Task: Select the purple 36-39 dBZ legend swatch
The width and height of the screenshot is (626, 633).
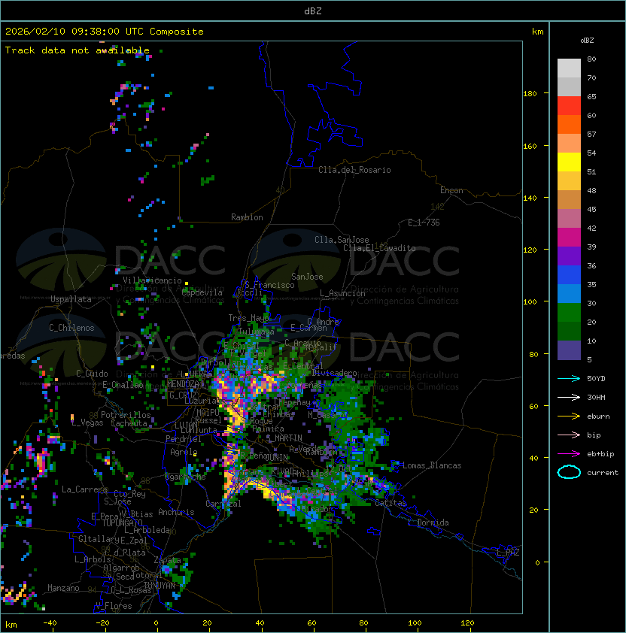Action: [x=569, y=256]
